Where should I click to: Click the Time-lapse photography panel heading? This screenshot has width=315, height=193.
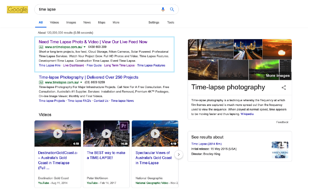click(x=228, y=87)
